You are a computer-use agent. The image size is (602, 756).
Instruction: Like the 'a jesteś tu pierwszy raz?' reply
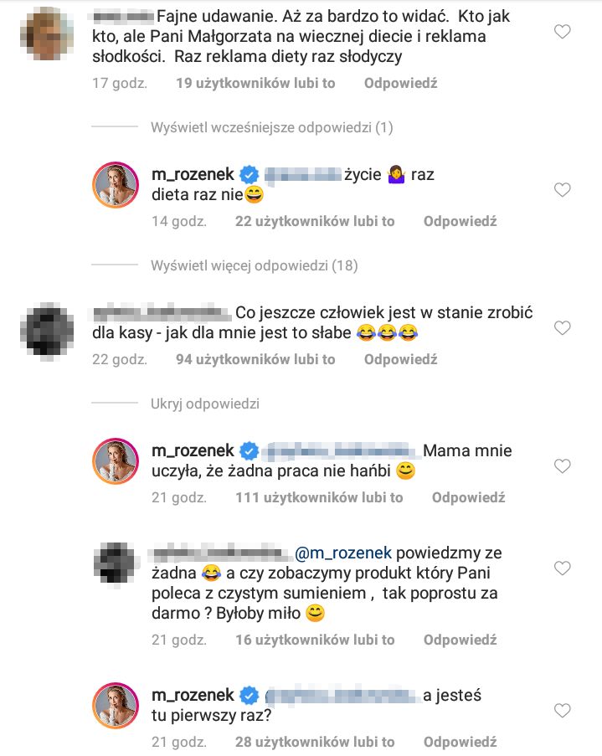pyautogui.click(x=563, y=711)
